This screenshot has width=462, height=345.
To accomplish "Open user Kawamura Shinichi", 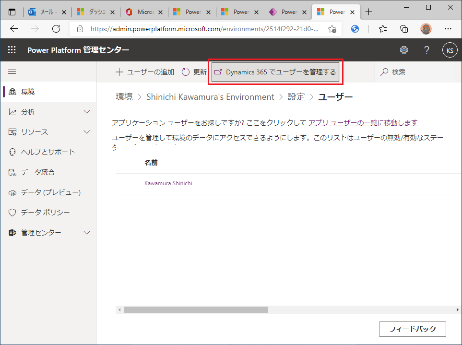I will [168, 183].
